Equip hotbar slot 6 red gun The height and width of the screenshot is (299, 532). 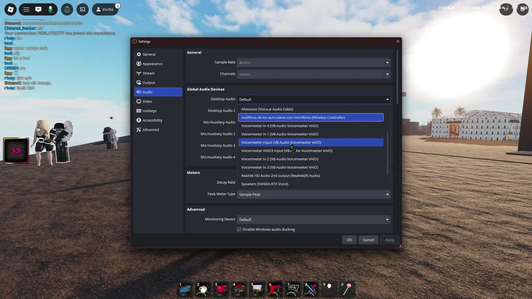tap(275, 289)
